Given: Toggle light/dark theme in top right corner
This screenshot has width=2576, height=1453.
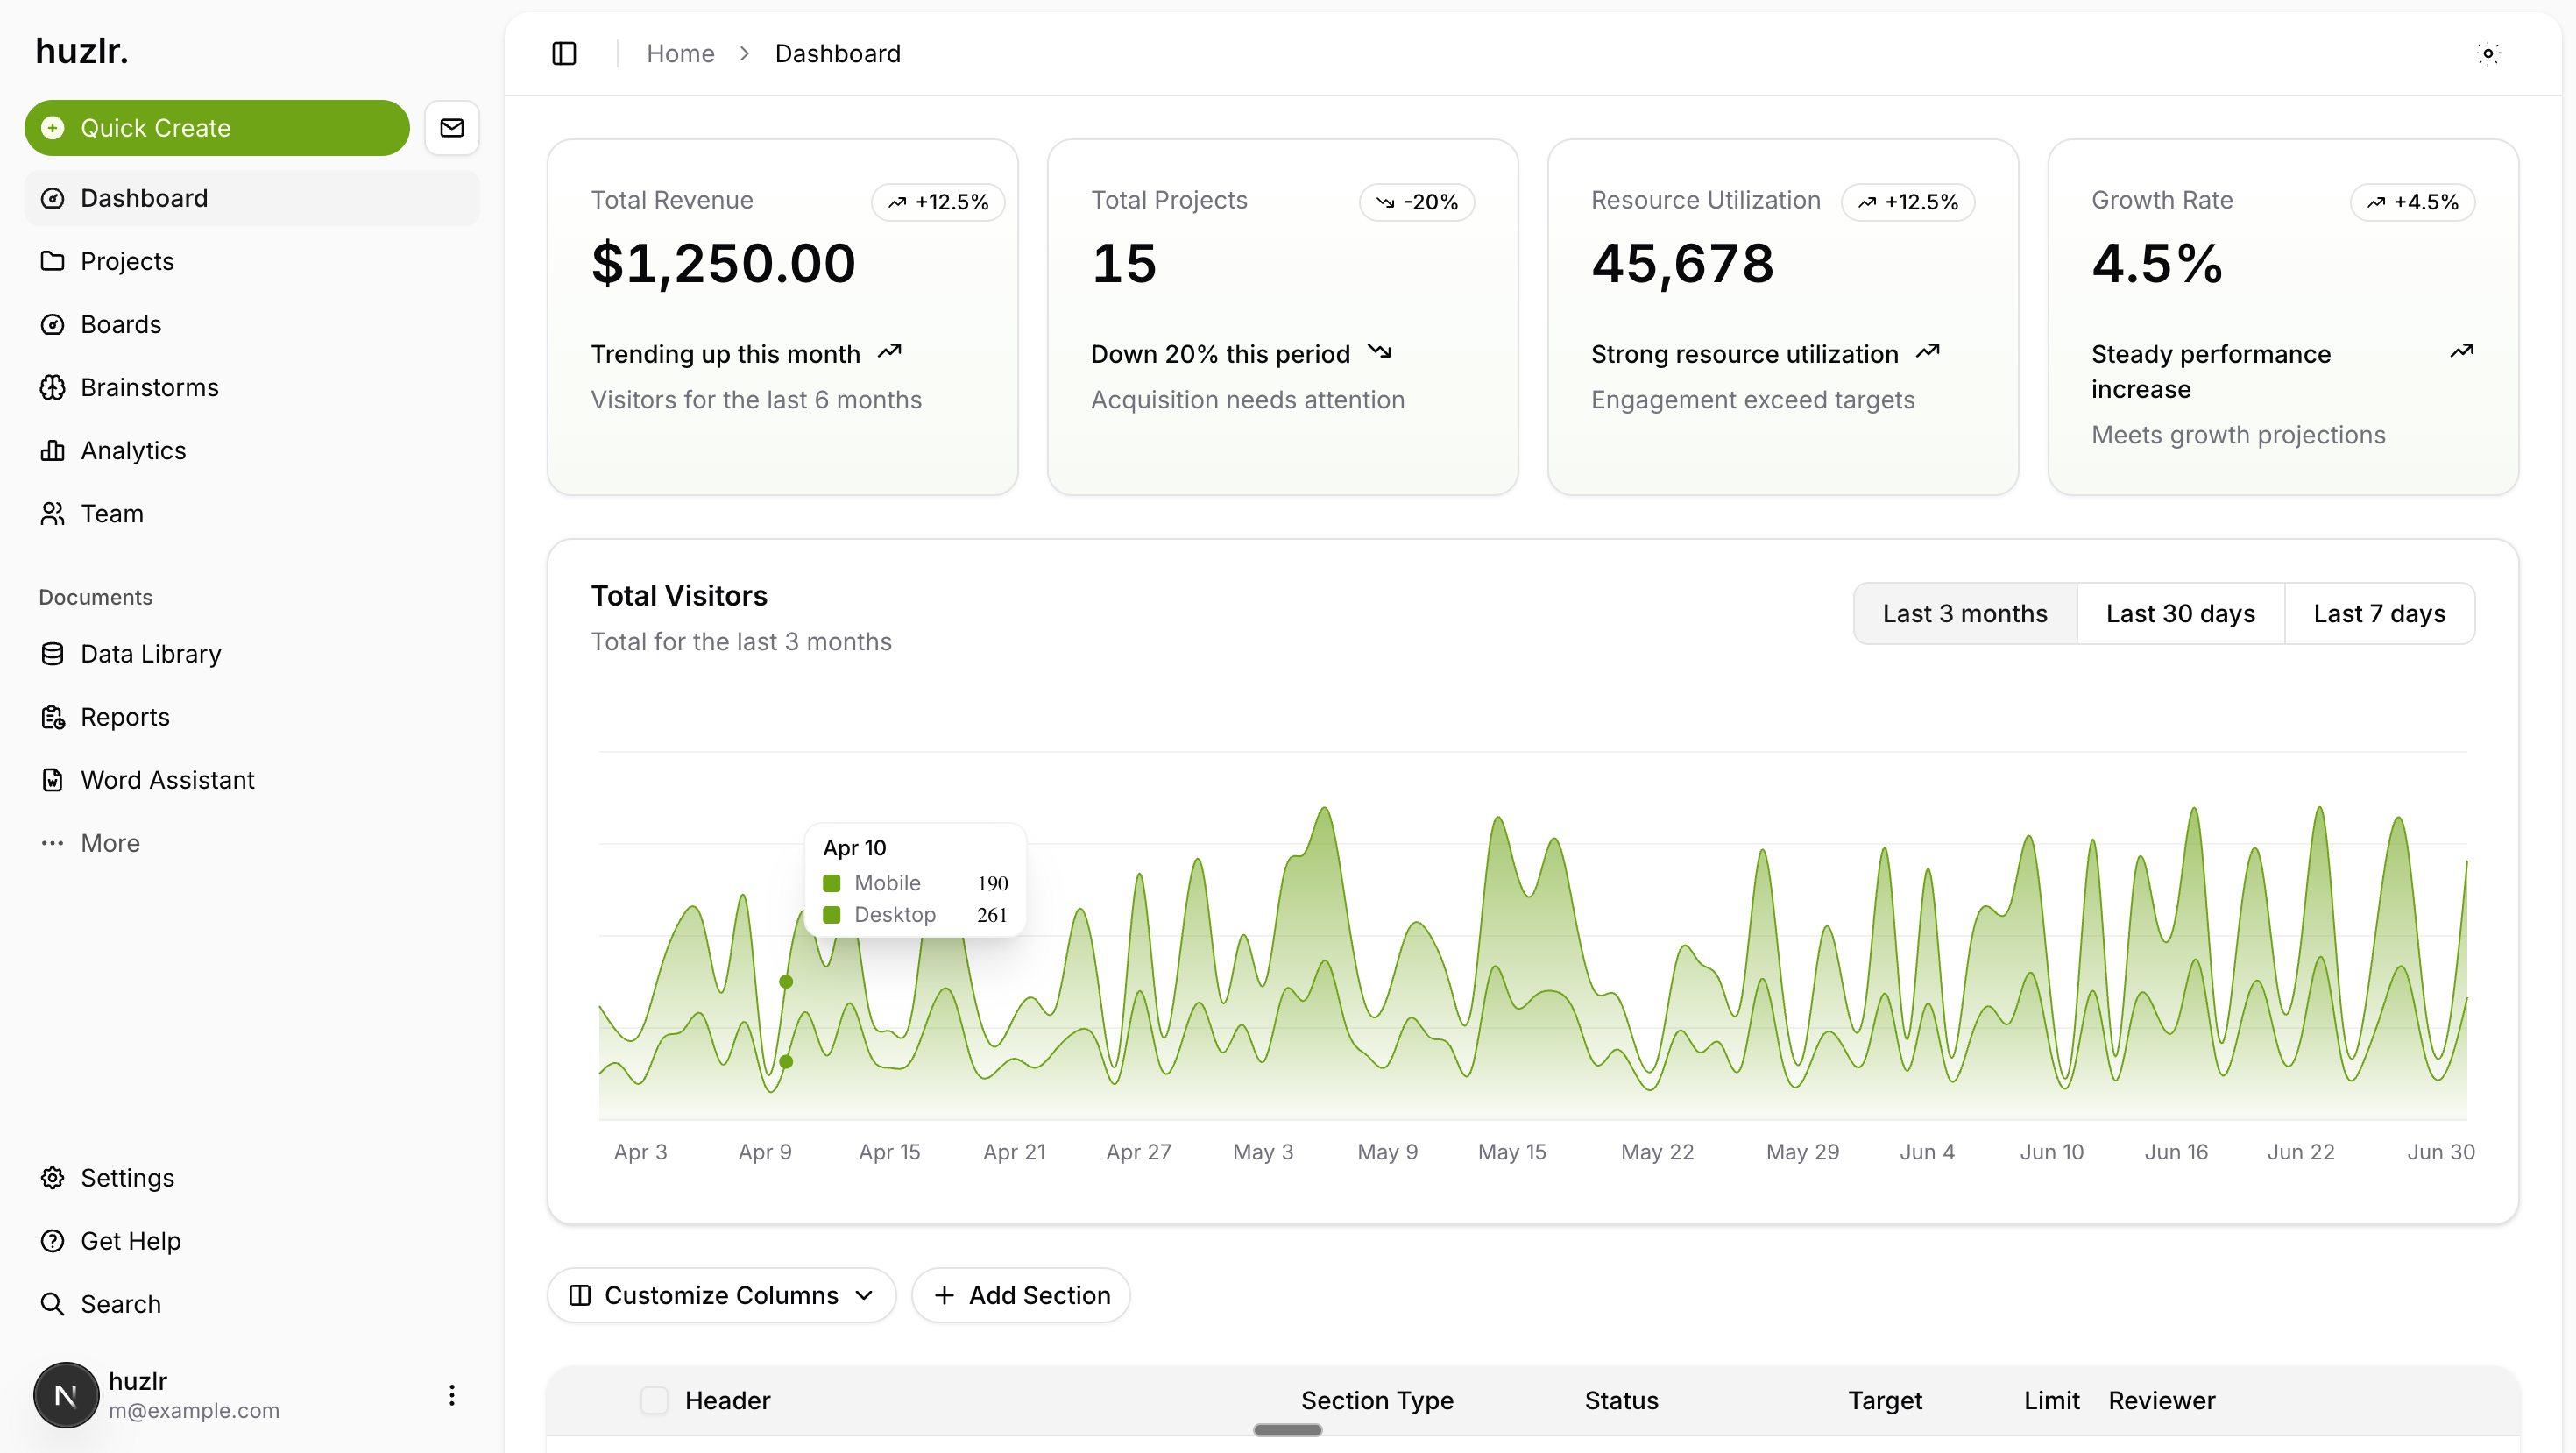Looking at the screenshot, I should [x=2488, y=54].
